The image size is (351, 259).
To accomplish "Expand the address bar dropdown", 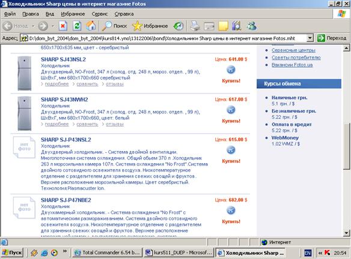I will 310,38.
